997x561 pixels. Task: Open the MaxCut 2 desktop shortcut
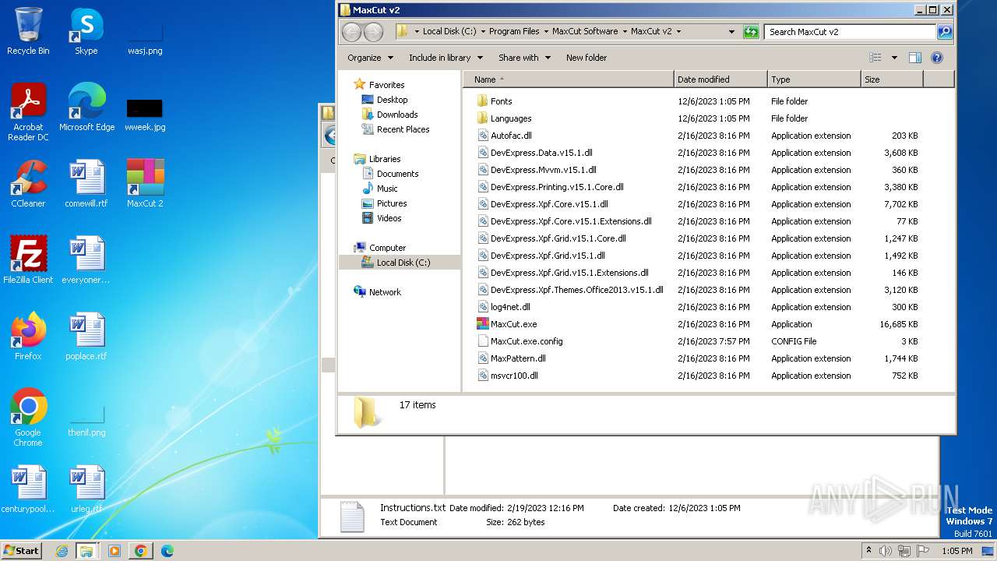tap(145, 184)
